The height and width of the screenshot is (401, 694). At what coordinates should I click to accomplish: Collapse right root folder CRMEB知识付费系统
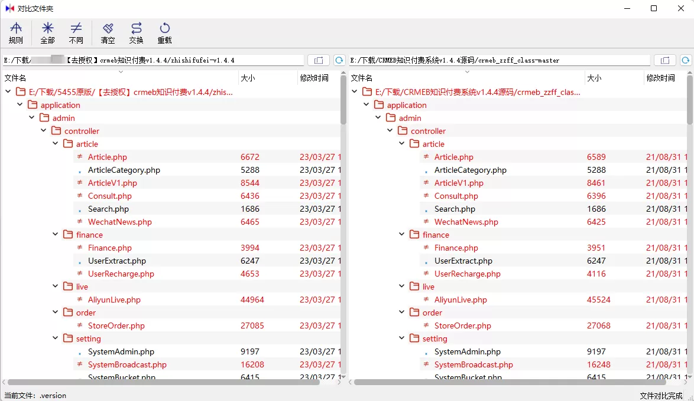[355, 91]
